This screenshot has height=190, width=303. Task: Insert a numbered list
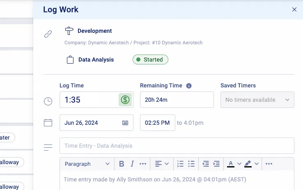click(x=180, y=164)
